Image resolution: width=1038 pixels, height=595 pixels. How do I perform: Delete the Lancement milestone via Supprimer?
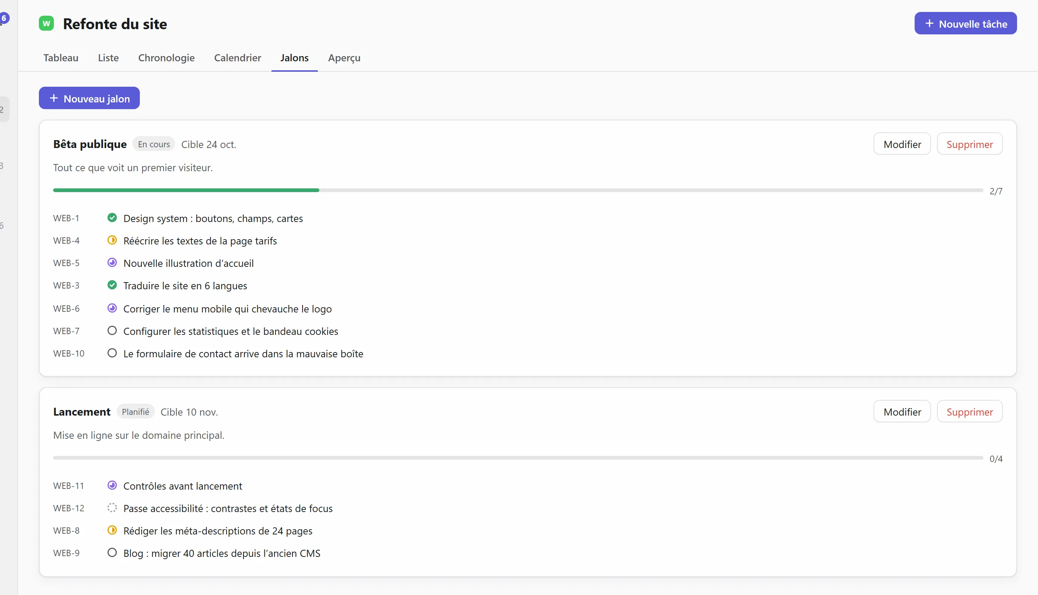[x=970, y=412]
